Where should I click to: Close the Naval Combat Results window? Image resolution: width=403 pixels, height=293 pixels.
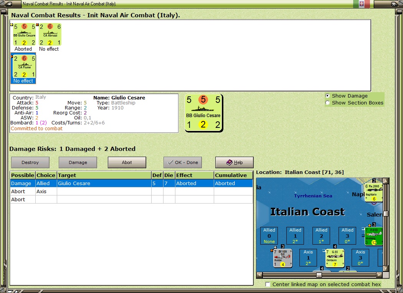click(393, 3)
